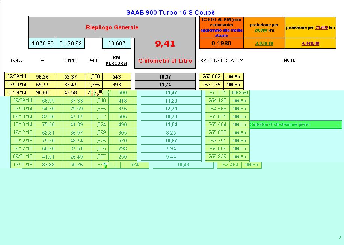344x245 pixels.
Task: Click the red average value 9,41
Action: (165, 44)
